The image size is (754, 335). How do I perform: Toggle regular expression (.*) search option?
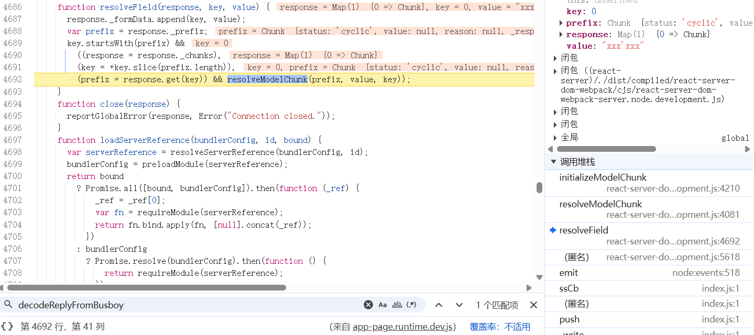[x=412, y=305]
